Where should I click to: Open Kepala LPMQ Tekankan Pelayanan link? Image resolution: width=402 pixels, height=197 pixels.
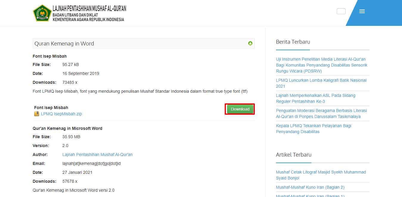pos(313,129)
